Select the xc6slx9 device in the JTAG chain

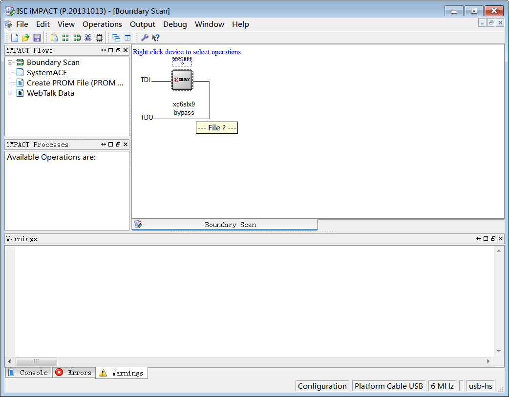click(x=182, y=80)
